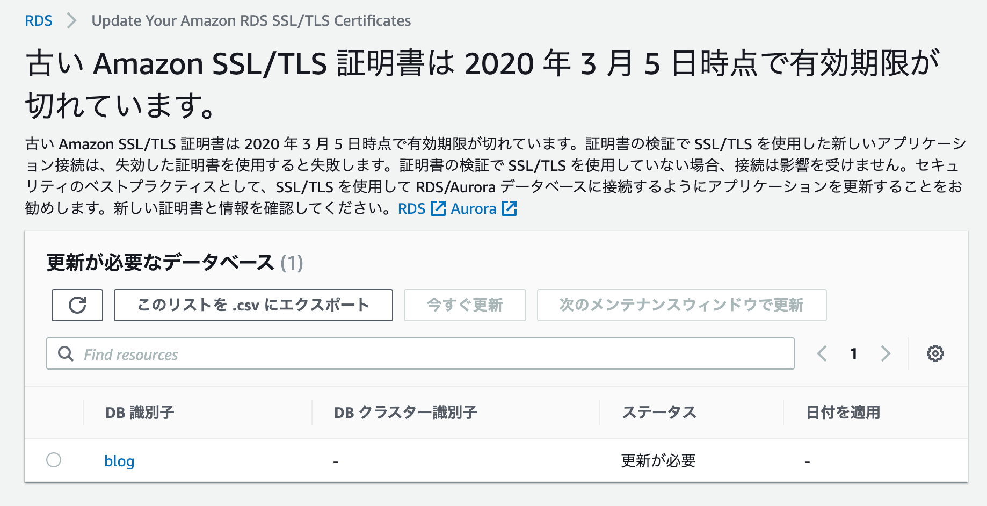Focus the Find resources search field
Screen dimensions: 987x506
pos(420,353)
